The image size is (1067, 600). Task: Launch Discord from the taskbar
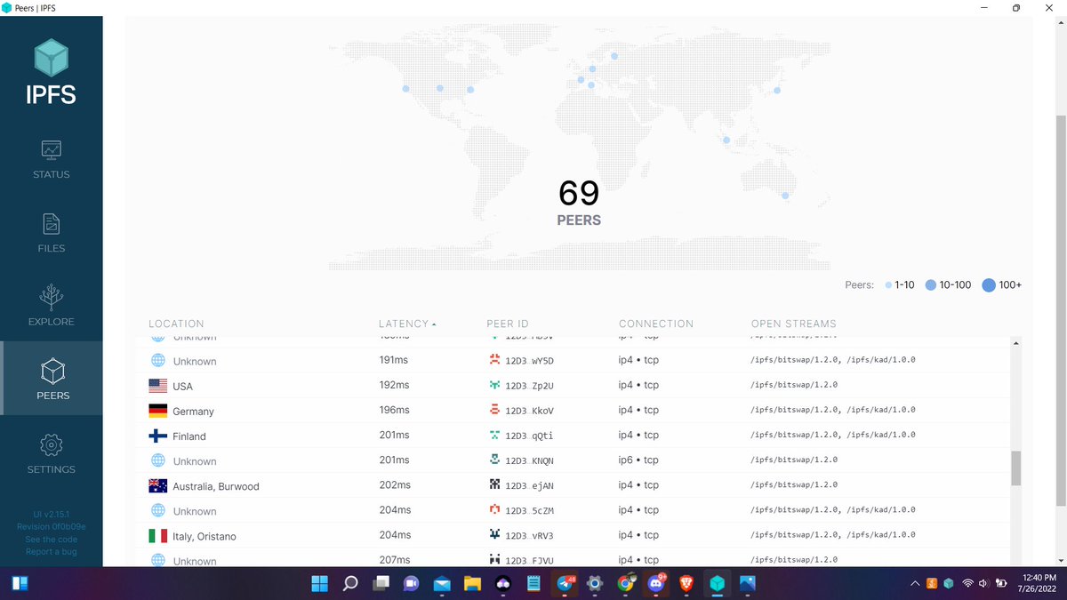coord(658,583)
